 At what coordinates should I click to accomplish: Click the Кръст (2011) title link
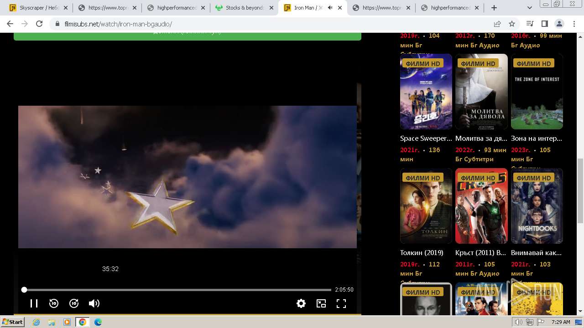point(480,253)
